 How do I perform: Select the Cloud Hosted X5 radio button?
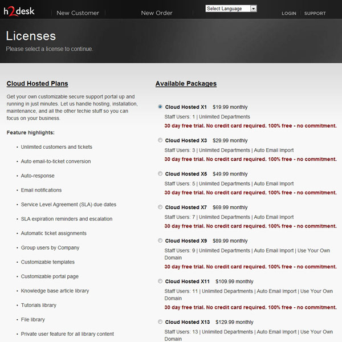tap(160, 174)
